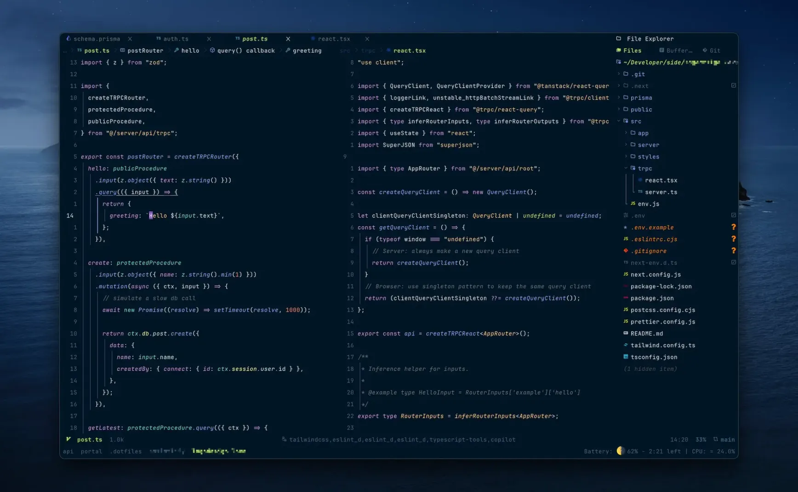Click the JS icon beside next.config.js
Viewport: 798px width, 492px height.
[x=626, y=274]
